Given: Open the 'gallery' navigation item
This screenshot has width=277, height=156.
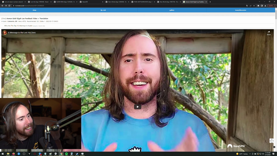Looking at the screenshot, I should [x=172, y=10].
